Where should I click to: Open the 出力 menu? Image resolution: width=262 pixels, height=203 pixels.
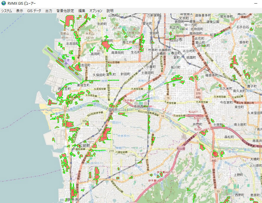49,11
